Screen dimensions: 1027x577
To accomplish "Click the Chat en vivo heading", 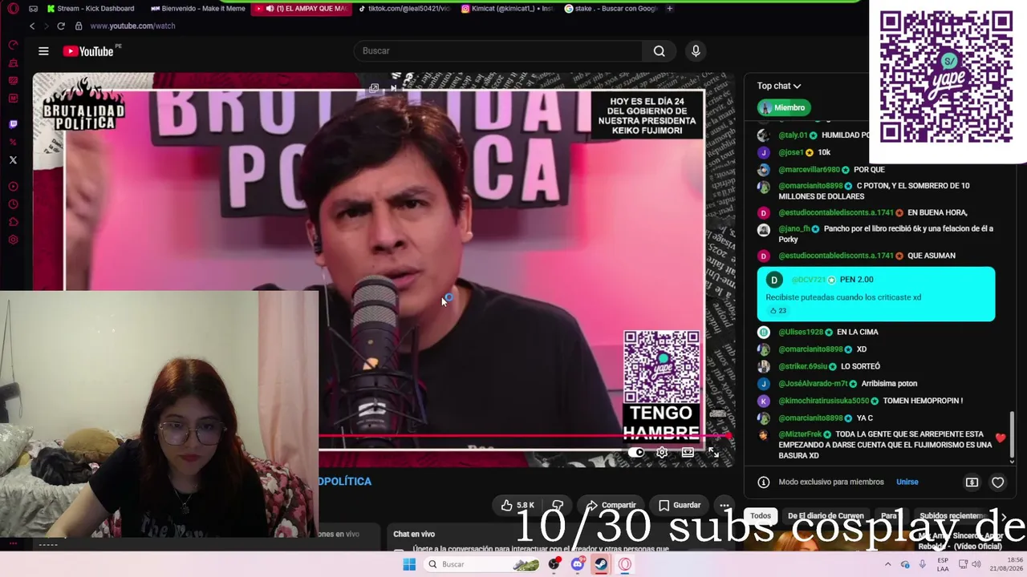I will 414,535.
